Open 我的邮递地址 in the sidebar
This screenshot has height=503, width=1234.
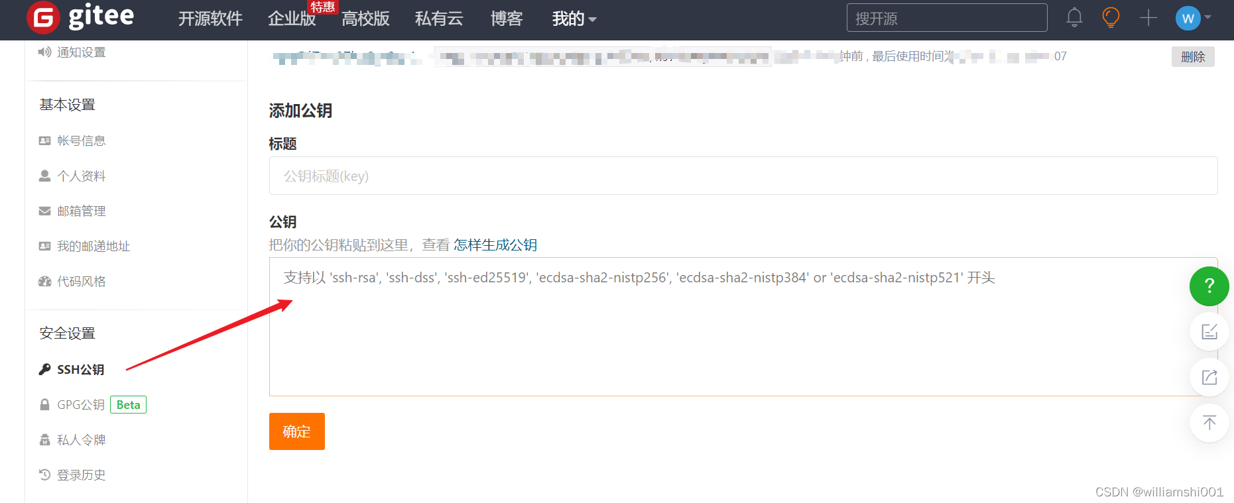pyautogui.click(x=93, y=246)
